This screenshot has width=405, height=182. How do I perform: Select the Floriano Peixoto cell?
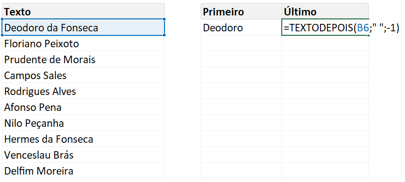(x=83, y=43)
